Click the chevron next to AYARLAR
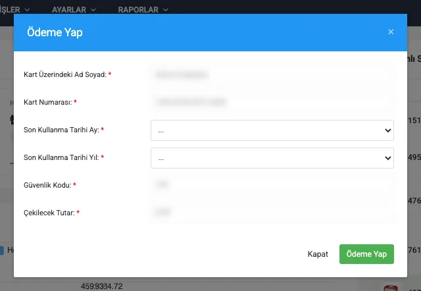421x291 pixels. point(93,11)
